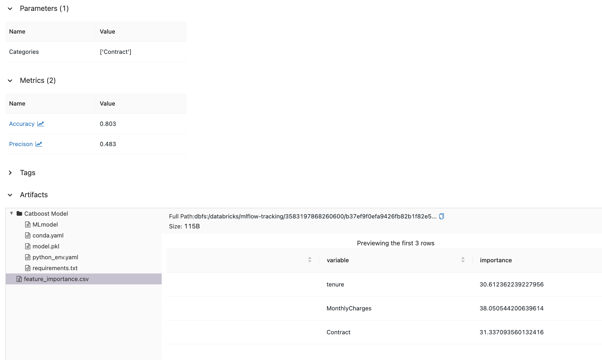Click the Accuracy metric chart icon
The height and width of the screenshot is (360, 602).
pos(40,124)
